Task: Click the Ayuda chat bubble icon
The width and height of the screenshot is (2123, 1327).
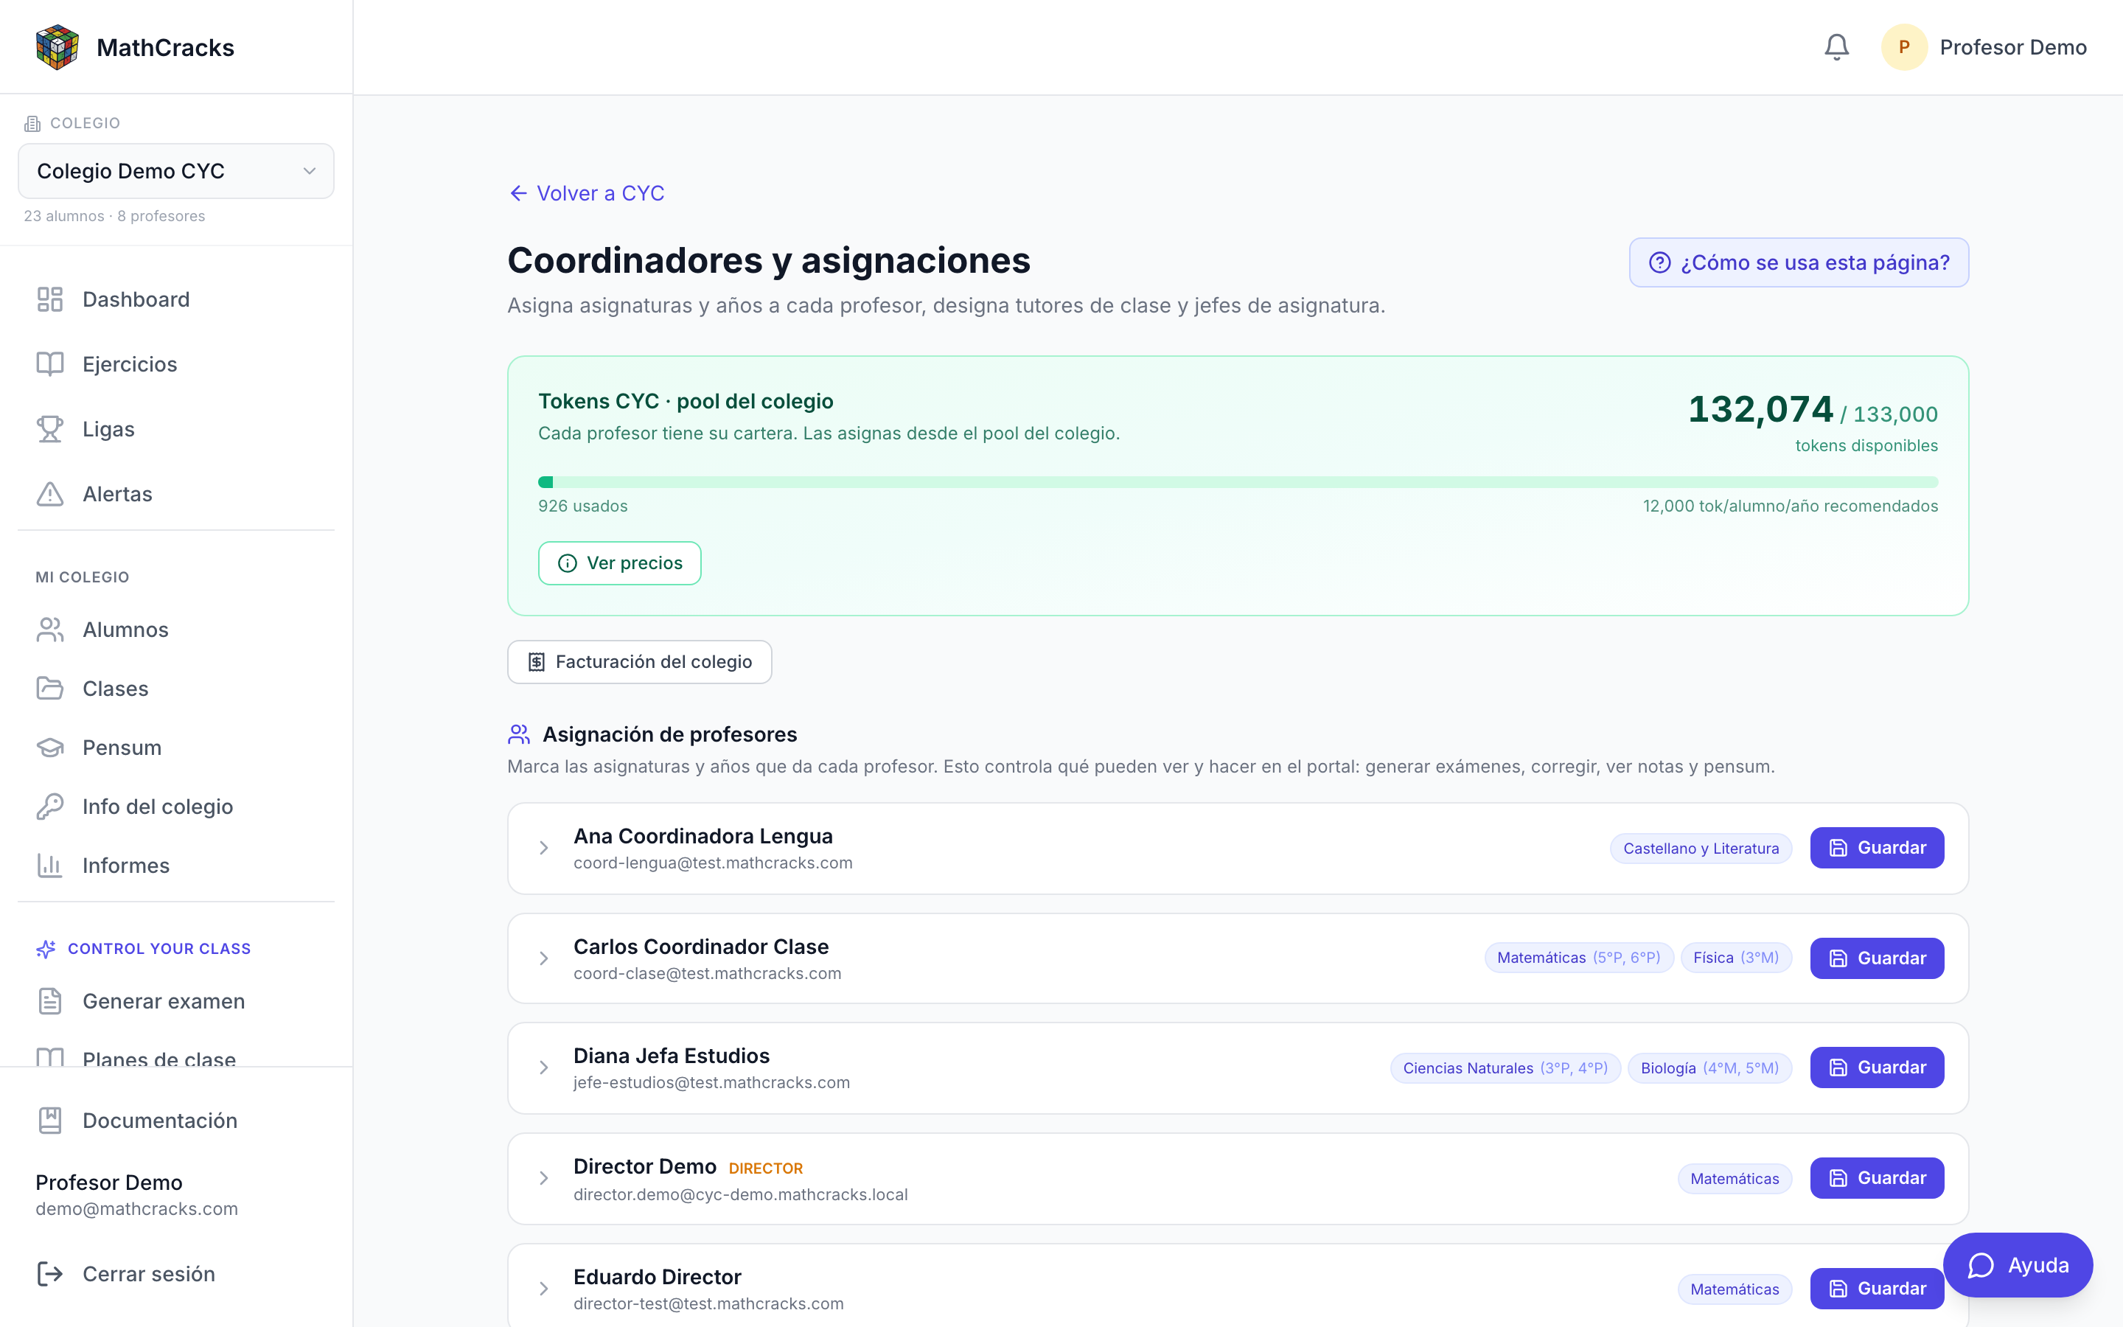Action: (x=1981, y=1266)
